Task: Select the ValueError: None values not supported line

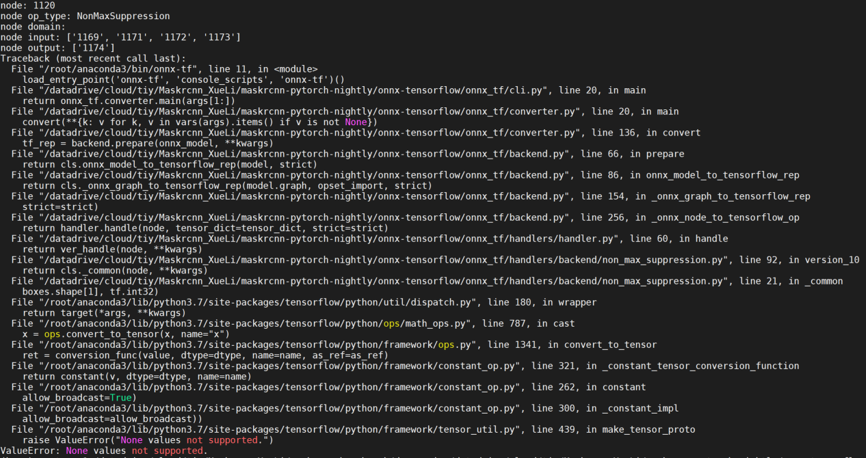Action: click(103, 450)
